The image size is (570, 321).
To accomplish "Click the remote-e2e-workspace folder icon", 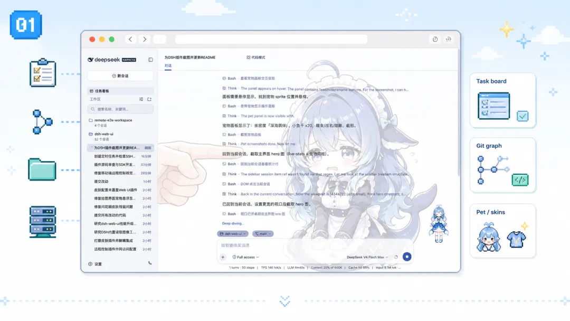I will tap(91, 120).
